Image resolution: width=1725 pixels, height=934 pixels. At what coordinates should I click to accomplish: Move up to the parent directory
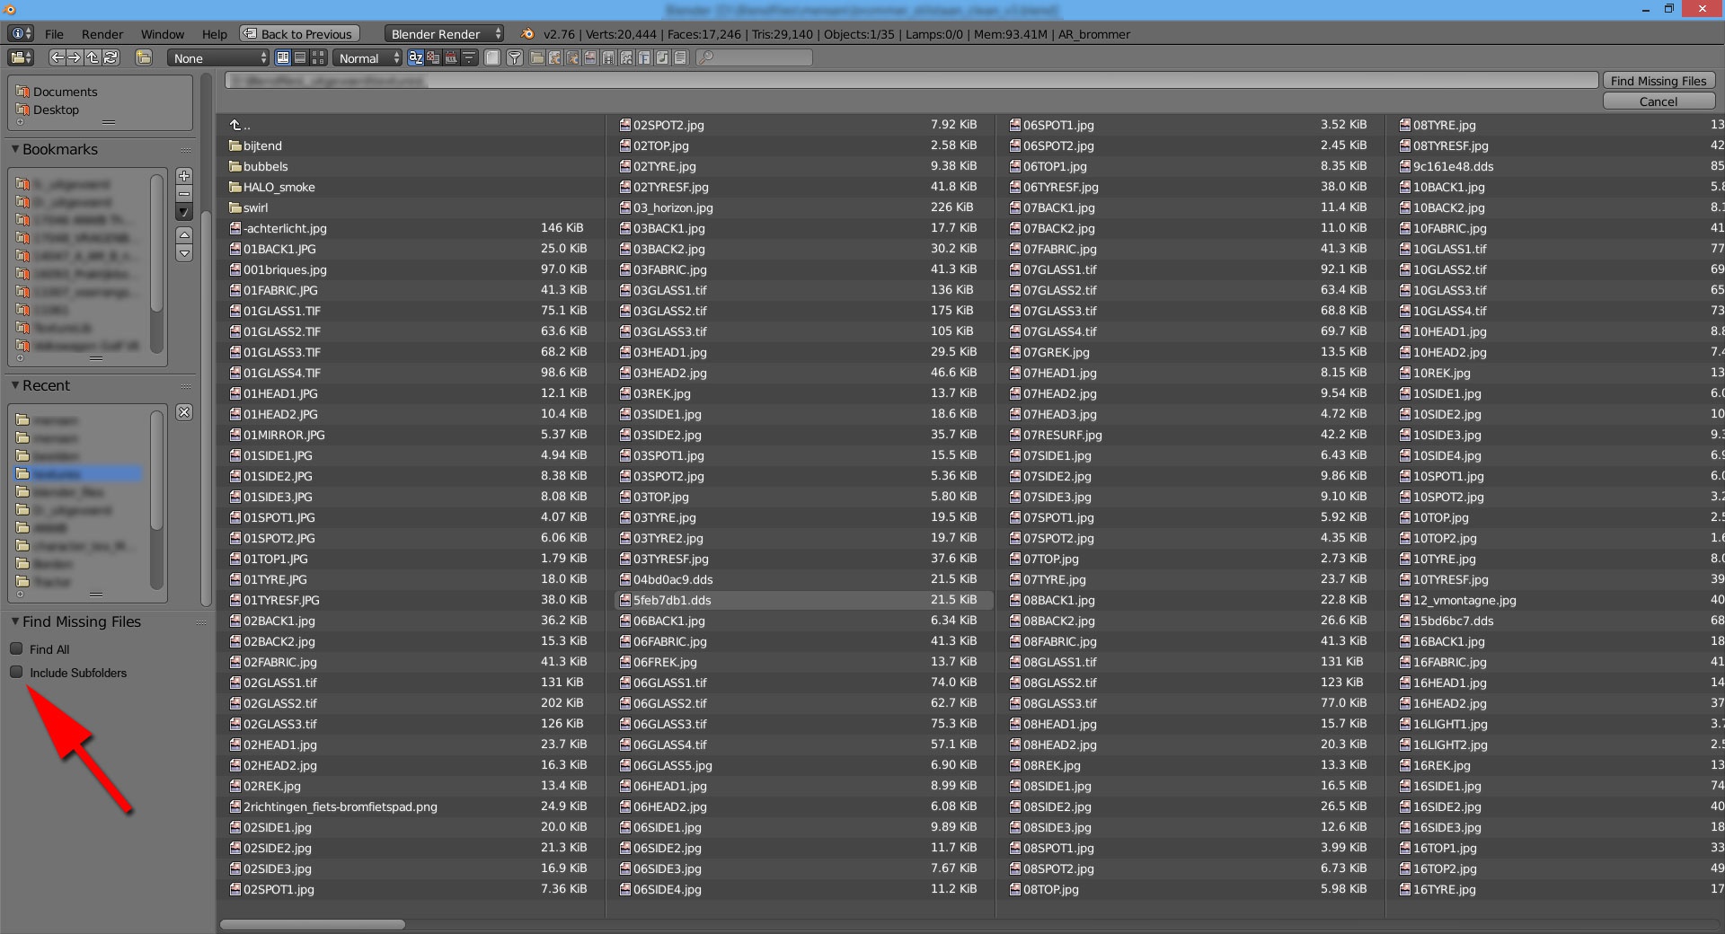[x=93, y=57]
